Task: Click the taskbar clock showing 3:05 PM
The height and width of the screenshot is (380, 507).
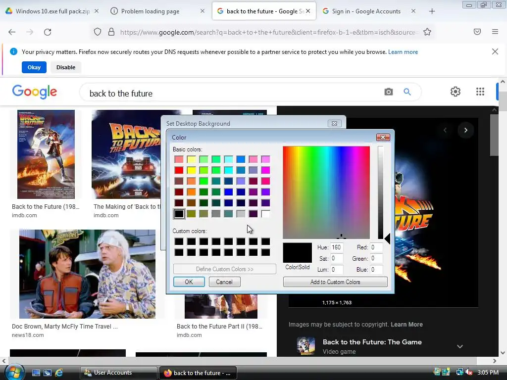Action: click(488, 373)
